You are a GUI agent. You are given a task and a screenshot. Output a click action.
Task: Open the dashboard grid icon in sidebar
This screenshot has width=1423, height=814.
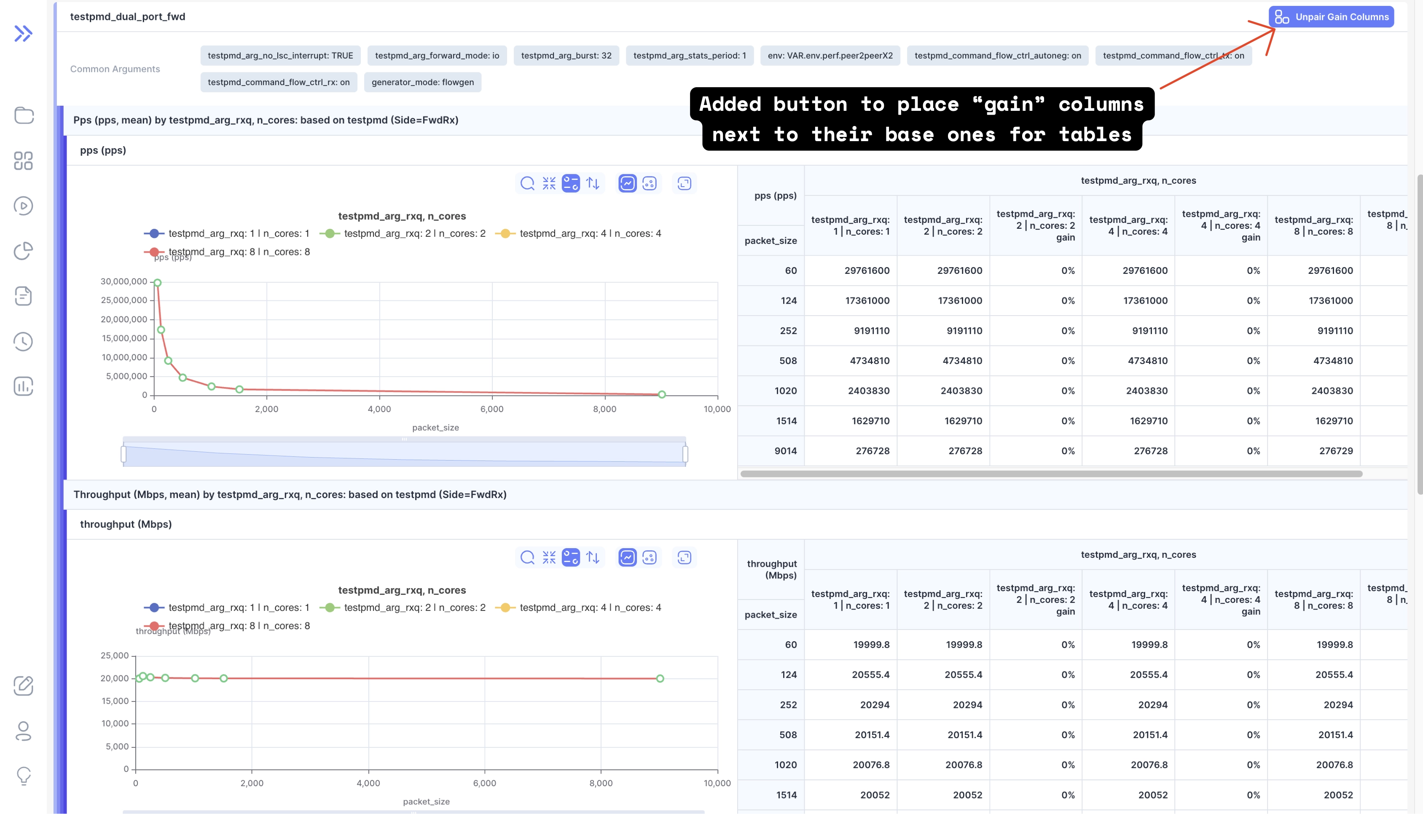pyautogui.click(x=24, y=161)
